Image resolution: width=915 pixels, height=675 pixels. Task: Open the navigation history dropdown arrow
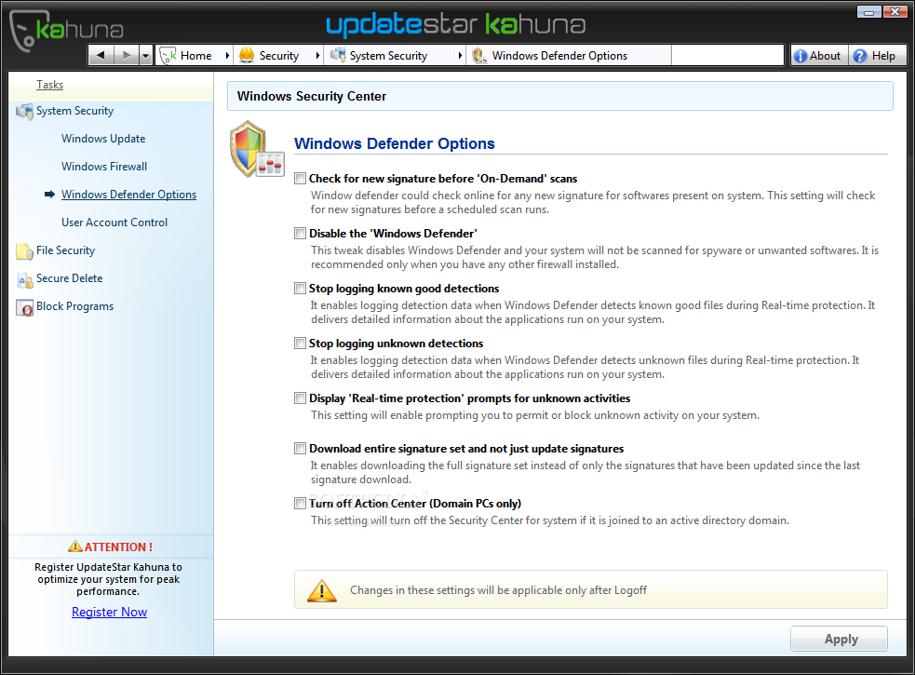click(146, 56)
